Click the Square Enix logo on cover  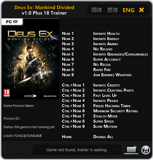click(x=50, y=96)
